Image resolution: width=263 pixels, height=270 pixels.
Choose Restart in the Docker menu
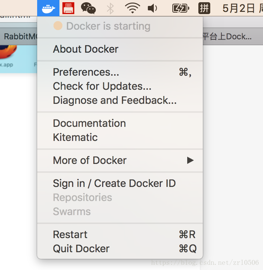pos(120,234)
